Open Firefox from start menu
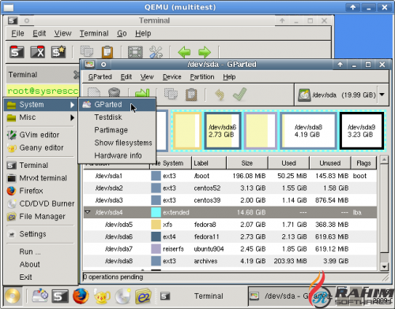Image resolution: width=395 pixels, height=309 pixels. pyautogui.click(x=41, y=191)
